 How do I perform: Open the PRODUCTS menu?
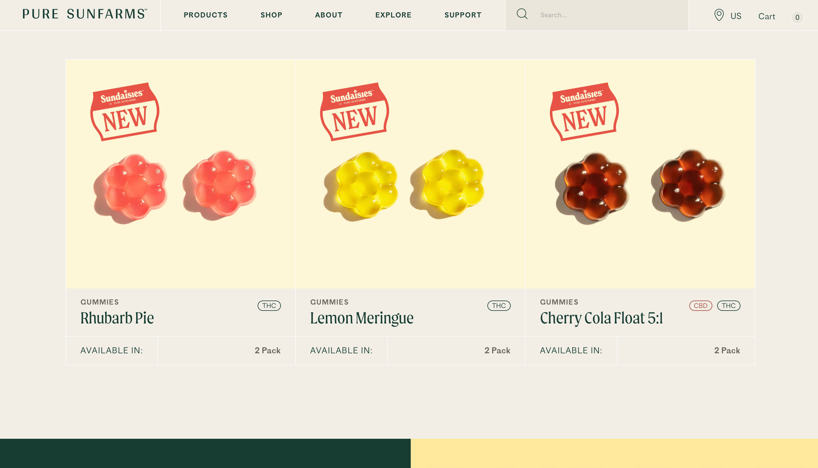tap(205, 15)
